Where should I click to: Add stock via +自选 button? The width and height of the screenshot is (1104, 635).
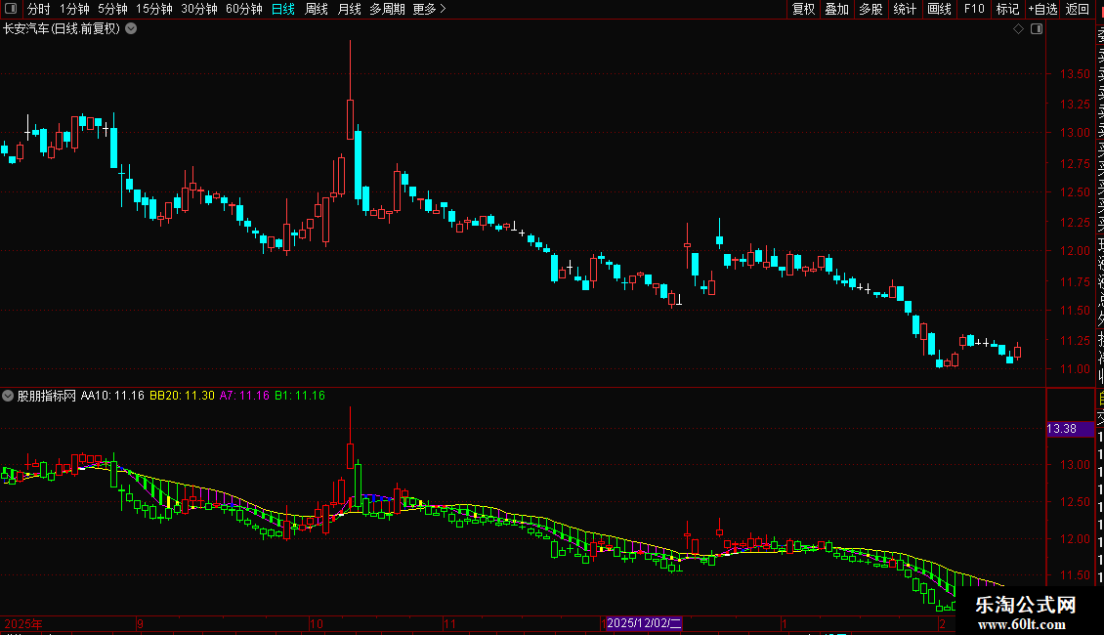[1042, 9]
